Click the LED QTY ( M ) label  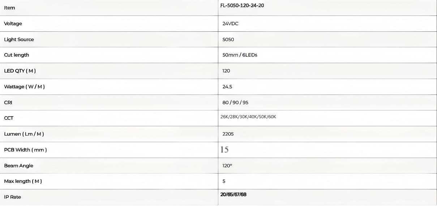20,71
